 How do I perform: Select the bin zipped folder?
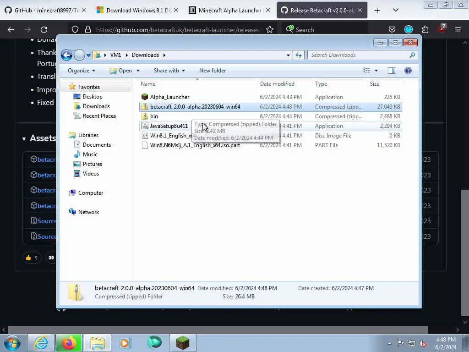[x=271, y=116]
